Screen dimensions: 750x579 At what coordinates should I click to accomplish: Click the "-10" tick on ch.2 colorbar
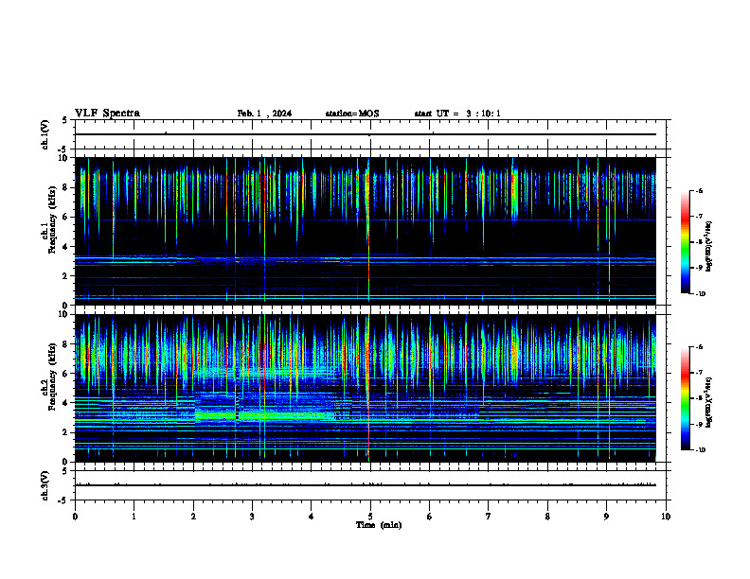coord(700,450)
